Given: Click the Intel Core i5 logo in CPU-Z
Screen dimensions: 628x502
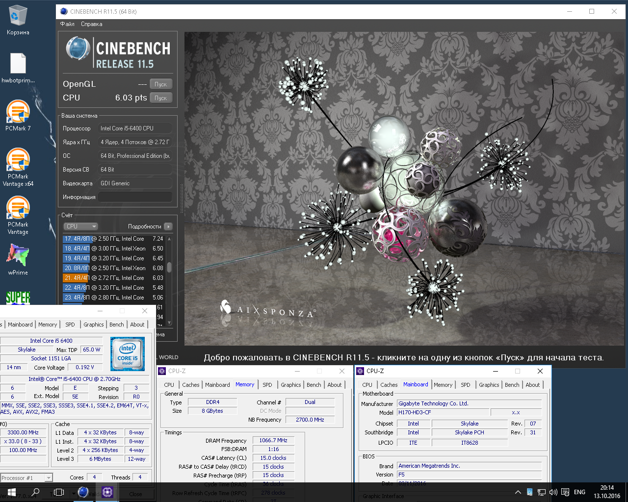Looking at the screenshot, I should pos(128,353).
